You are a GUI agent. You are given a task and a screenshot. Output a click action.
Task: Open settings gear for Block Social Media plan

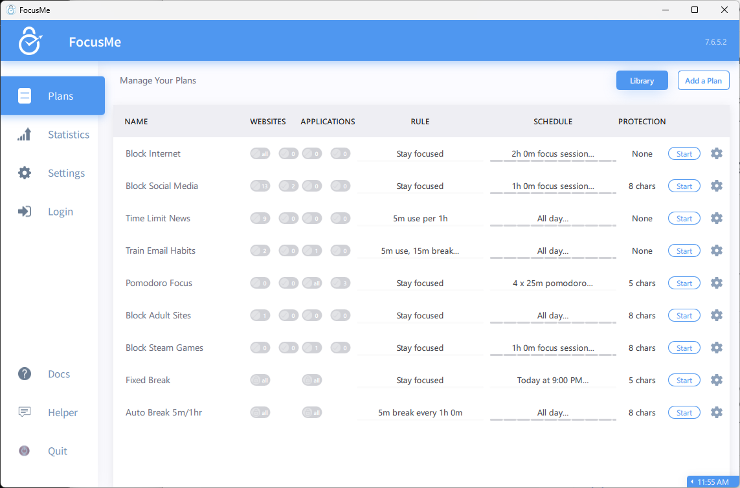coord(717,186)
